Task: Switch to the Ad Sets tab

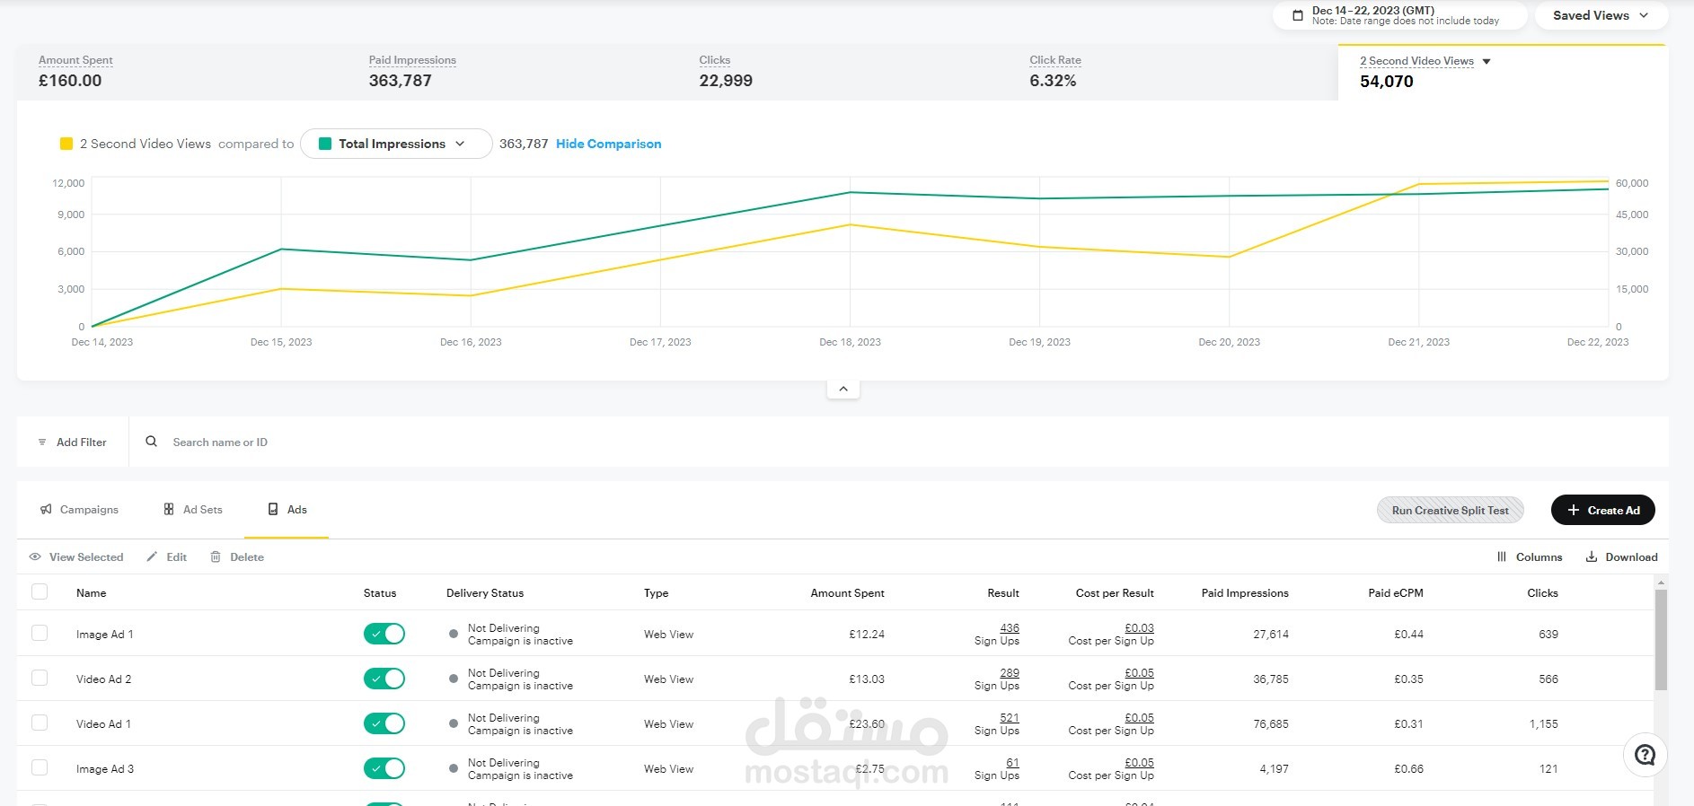Action: [193, 510]
